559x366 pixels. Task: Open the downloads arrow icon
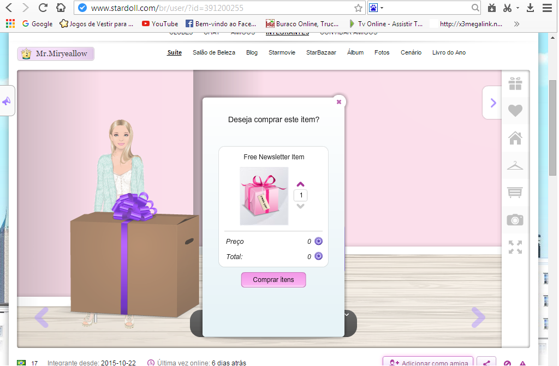click(x=531, y=8)
